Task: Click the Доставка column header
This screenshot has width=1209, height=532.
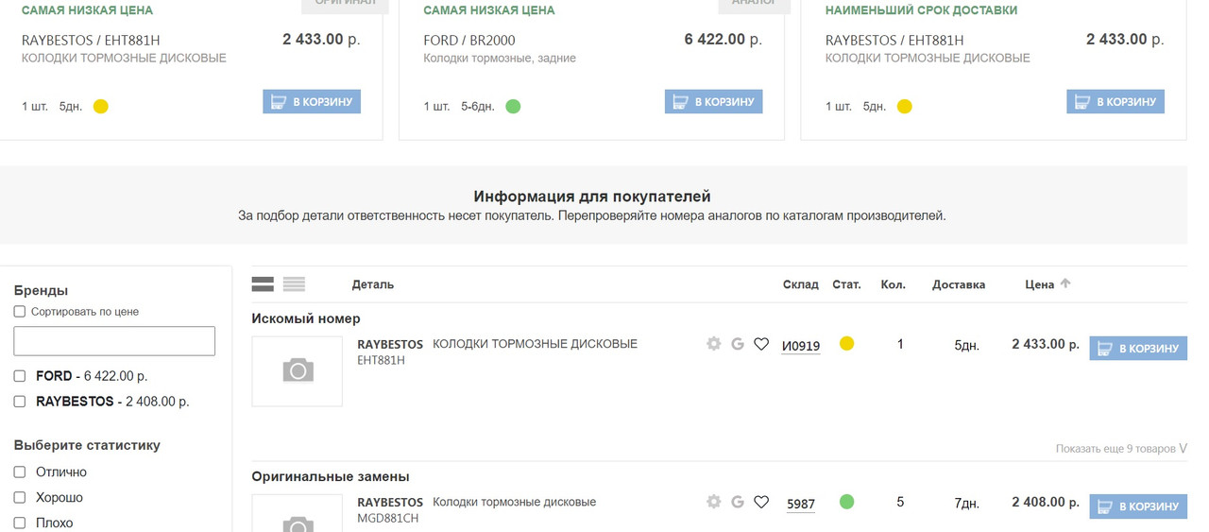Action: [x=959, y=284]
